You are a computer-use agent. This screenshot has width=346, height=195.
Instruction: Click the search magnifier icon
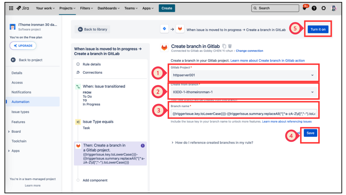point(255,8)
